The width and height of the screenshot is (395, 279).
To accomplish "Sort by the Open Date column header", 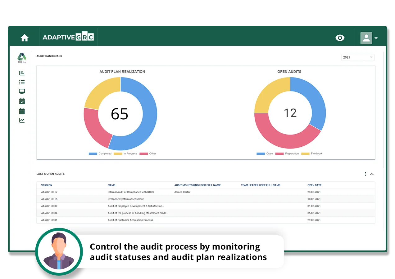I will coord(314,185).
